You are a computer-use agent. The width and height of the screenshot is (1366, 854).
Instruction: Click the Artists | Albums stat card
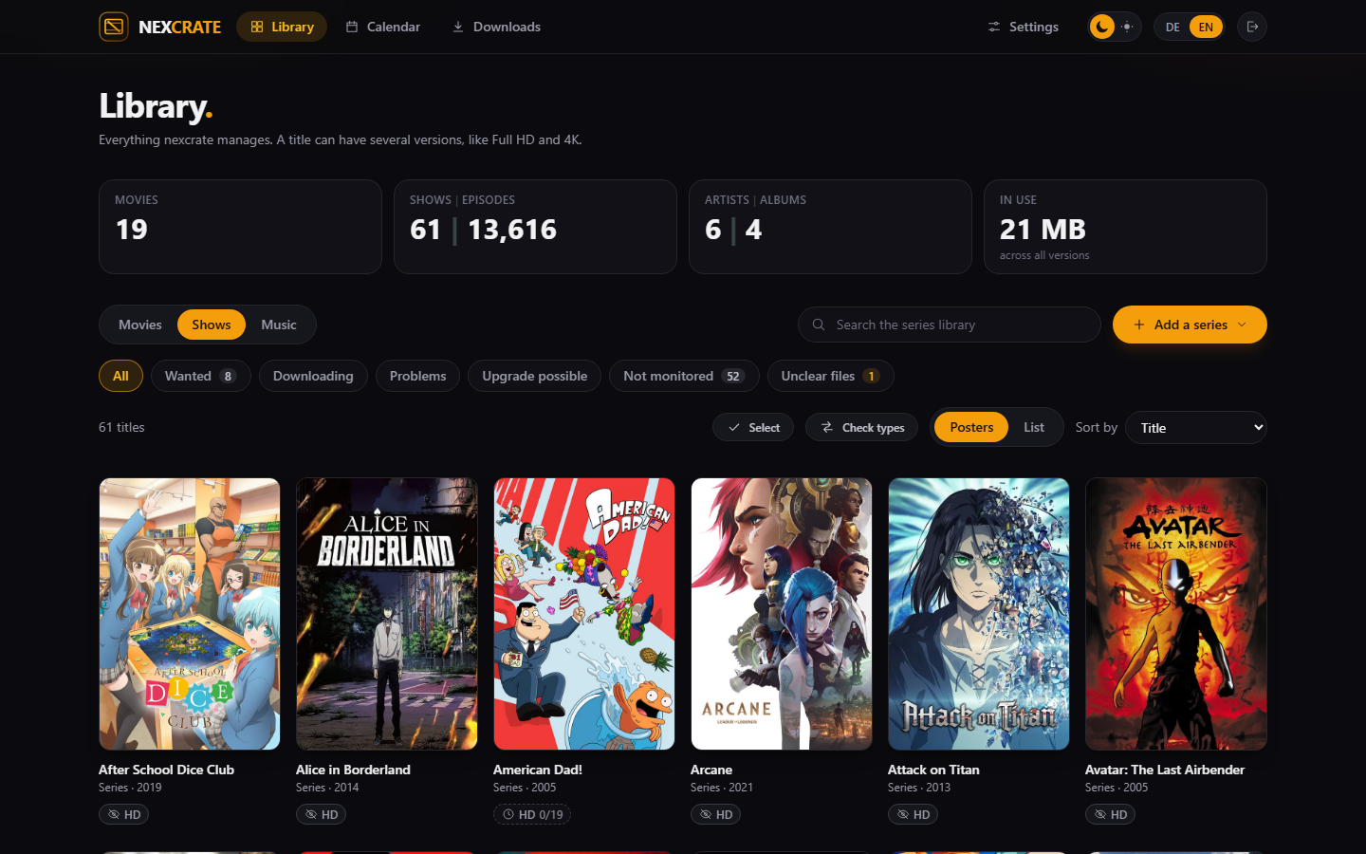[830, 227]
